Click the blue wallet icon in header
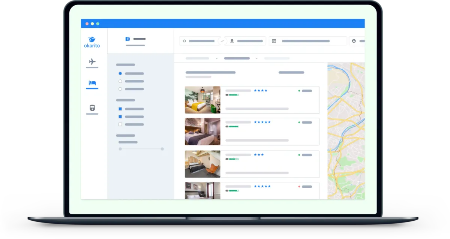The image size is (450, 239). [128, 39]
